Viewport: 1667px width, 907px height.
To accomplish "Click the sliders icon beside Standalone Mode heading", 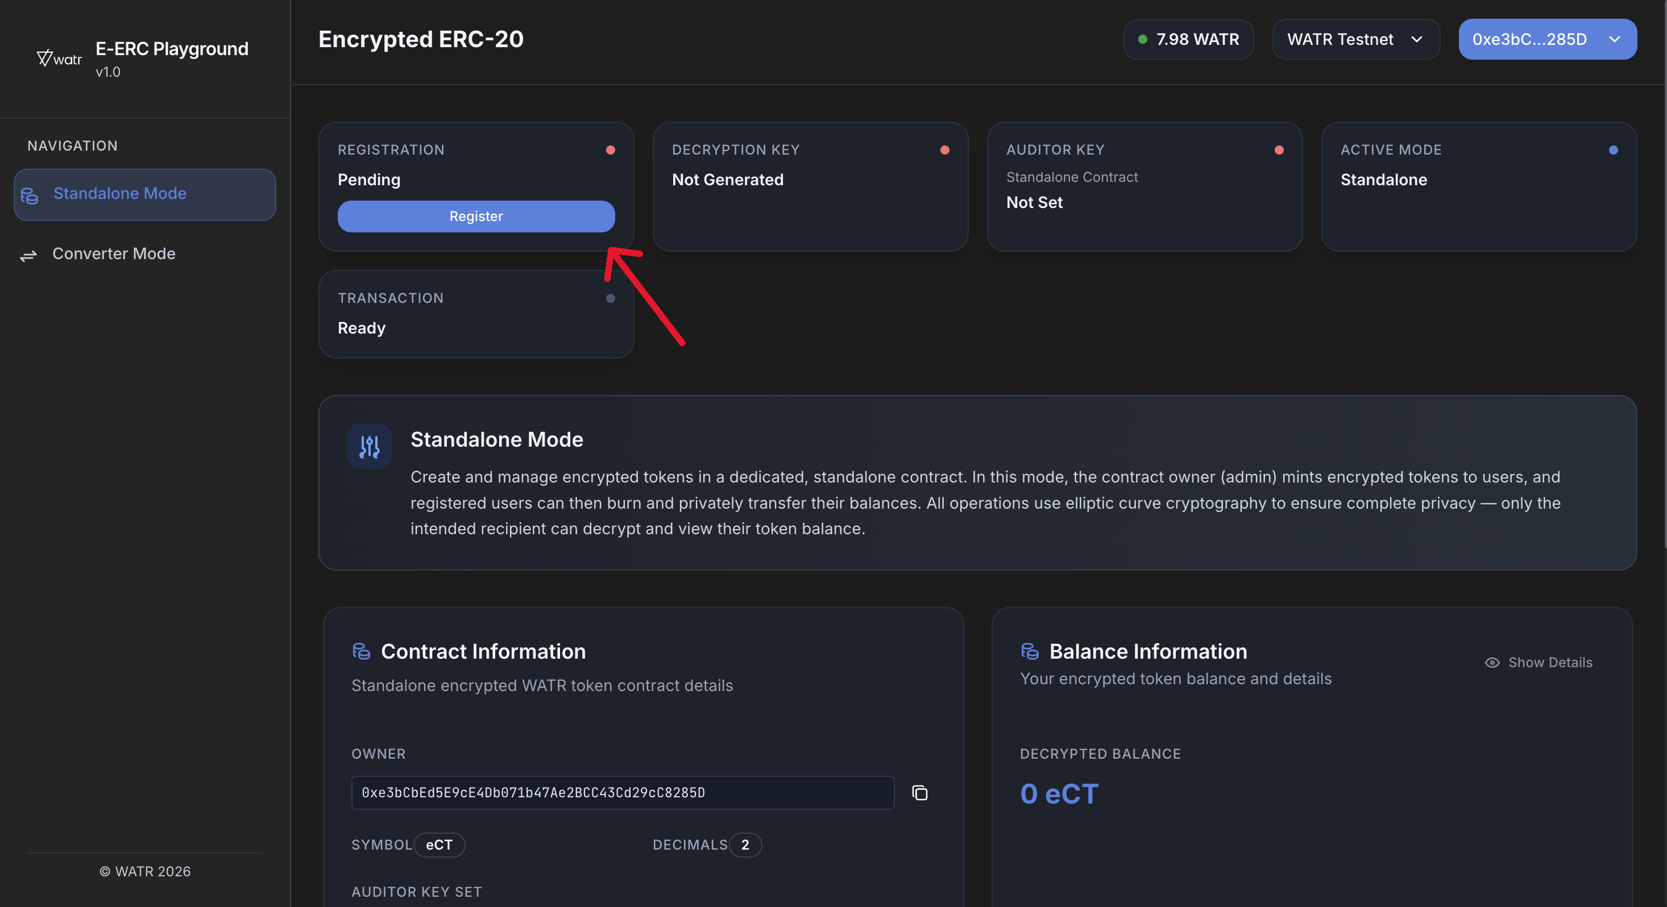I will pyautogui.click(x=369, y=446).
